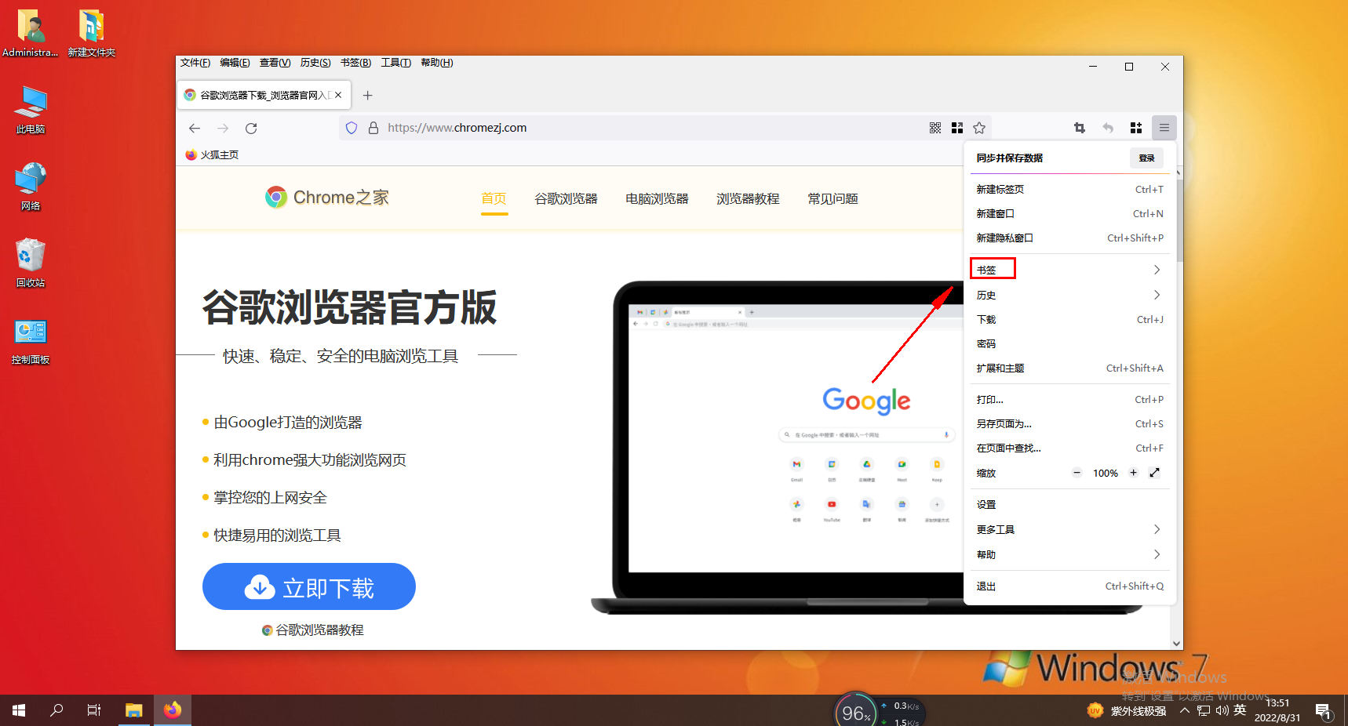The width and height of the screenshot is (1348, 726).
Task: Choose 新建标签页 from the menu
Action: tap(1069, 189)
